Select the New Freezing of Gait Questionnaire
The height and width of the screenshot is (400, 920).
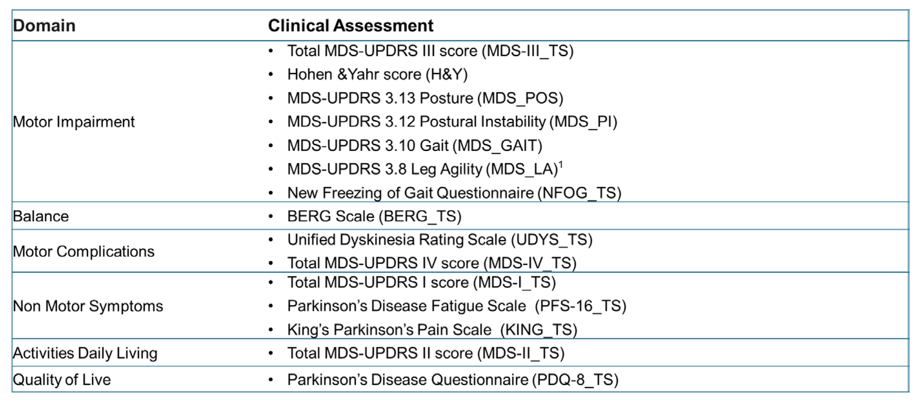pos(454,193)
